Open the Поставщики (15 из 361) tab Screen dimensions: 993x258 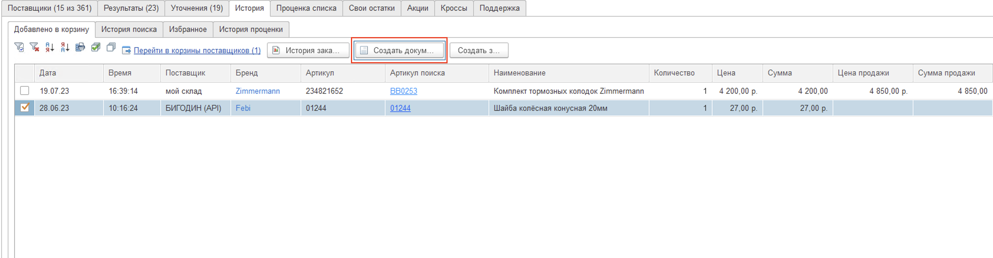(x=50, y=8)
